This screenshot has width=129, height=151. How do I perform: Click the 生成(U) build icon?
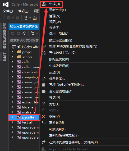(44, 4)
